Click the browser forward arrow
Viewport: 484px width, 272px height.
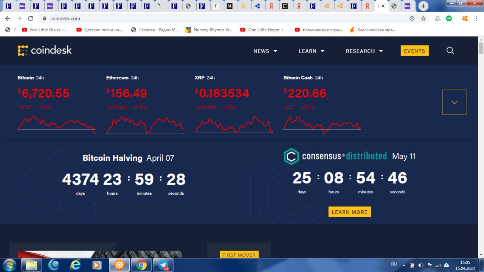click(x=19, y=18)
